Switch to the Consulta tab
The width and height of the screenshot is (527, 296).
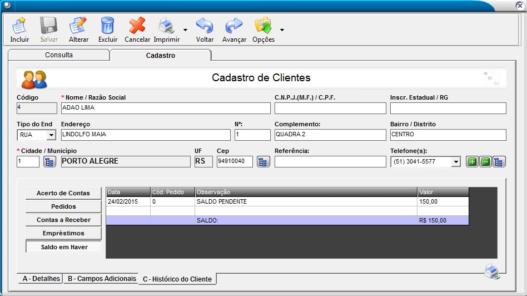pos(59,55)
